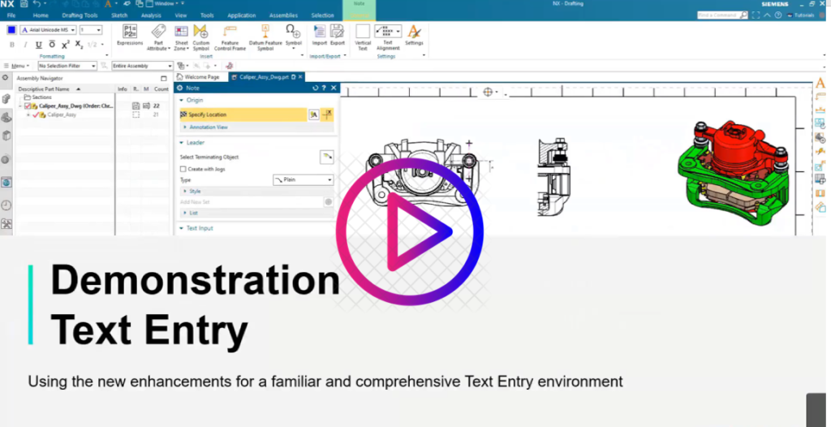Image resolution: width=831 pixels, height=427 pixels.
Task: Switch to the Welcome Page tab
Action: (201, 77)
